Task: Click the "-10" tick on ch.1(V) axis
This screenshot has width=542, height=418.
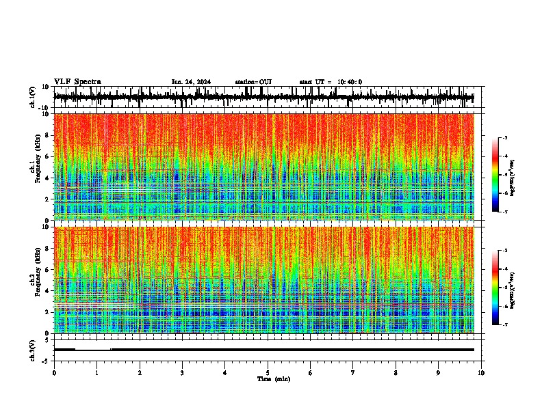Action: [x=44, y=108]
